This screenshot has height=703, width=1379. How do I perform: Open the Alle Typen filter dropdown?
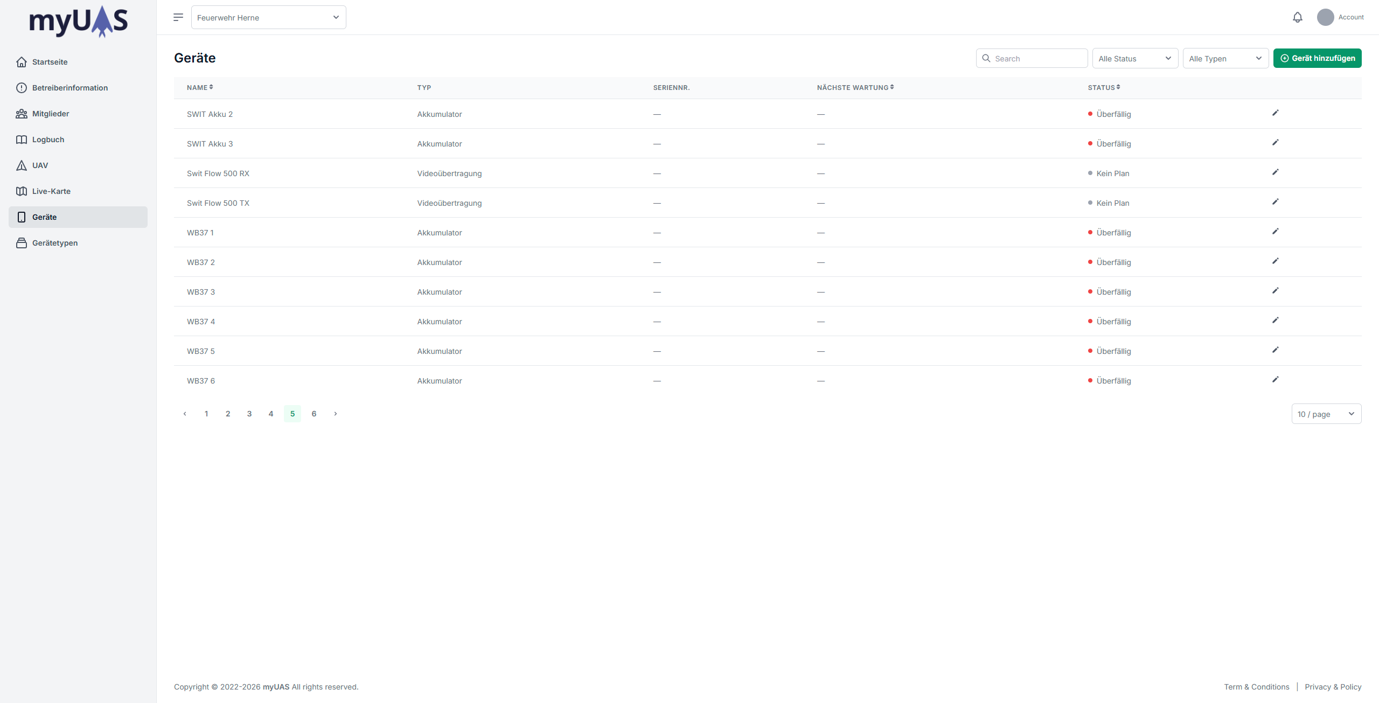coord(1225,58)
